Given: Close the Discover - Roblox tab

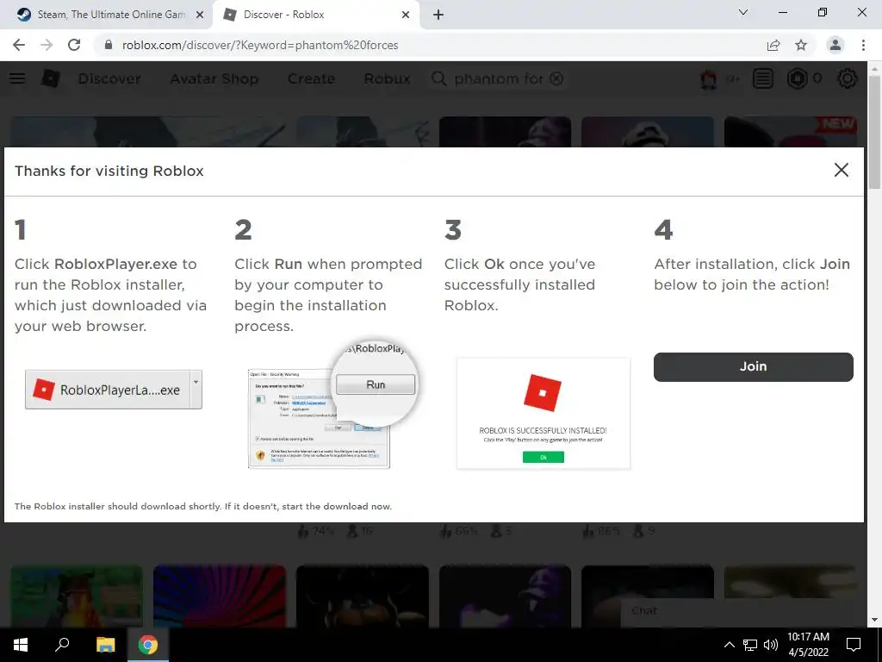Looking at the screenshot, I should click(x=406, y=16).
